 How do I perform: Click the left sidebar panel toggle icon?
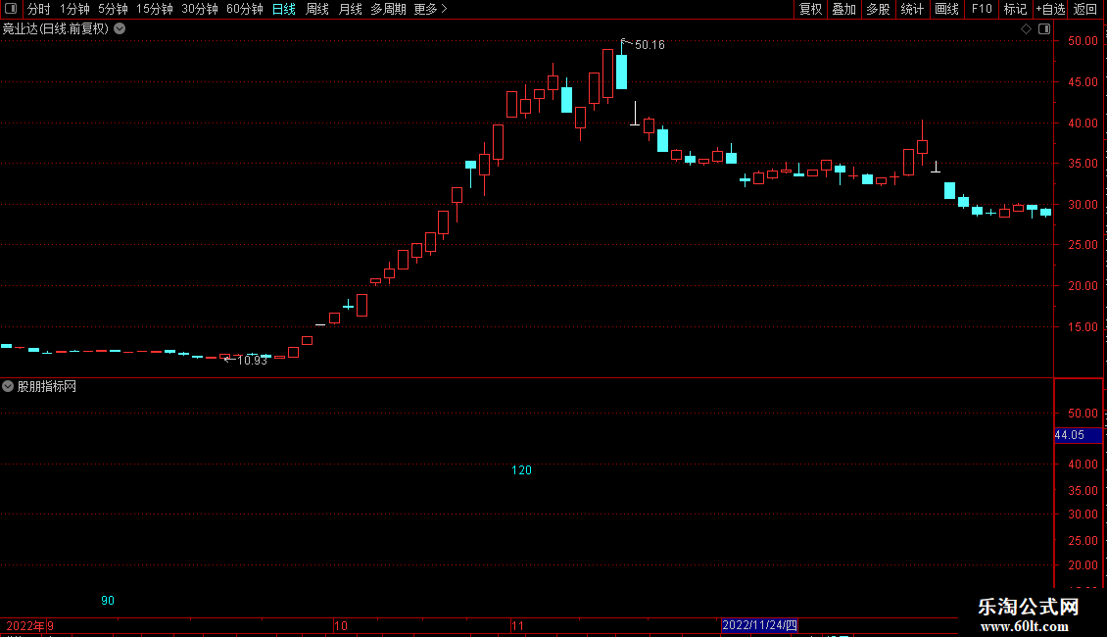tap(11, 9)
